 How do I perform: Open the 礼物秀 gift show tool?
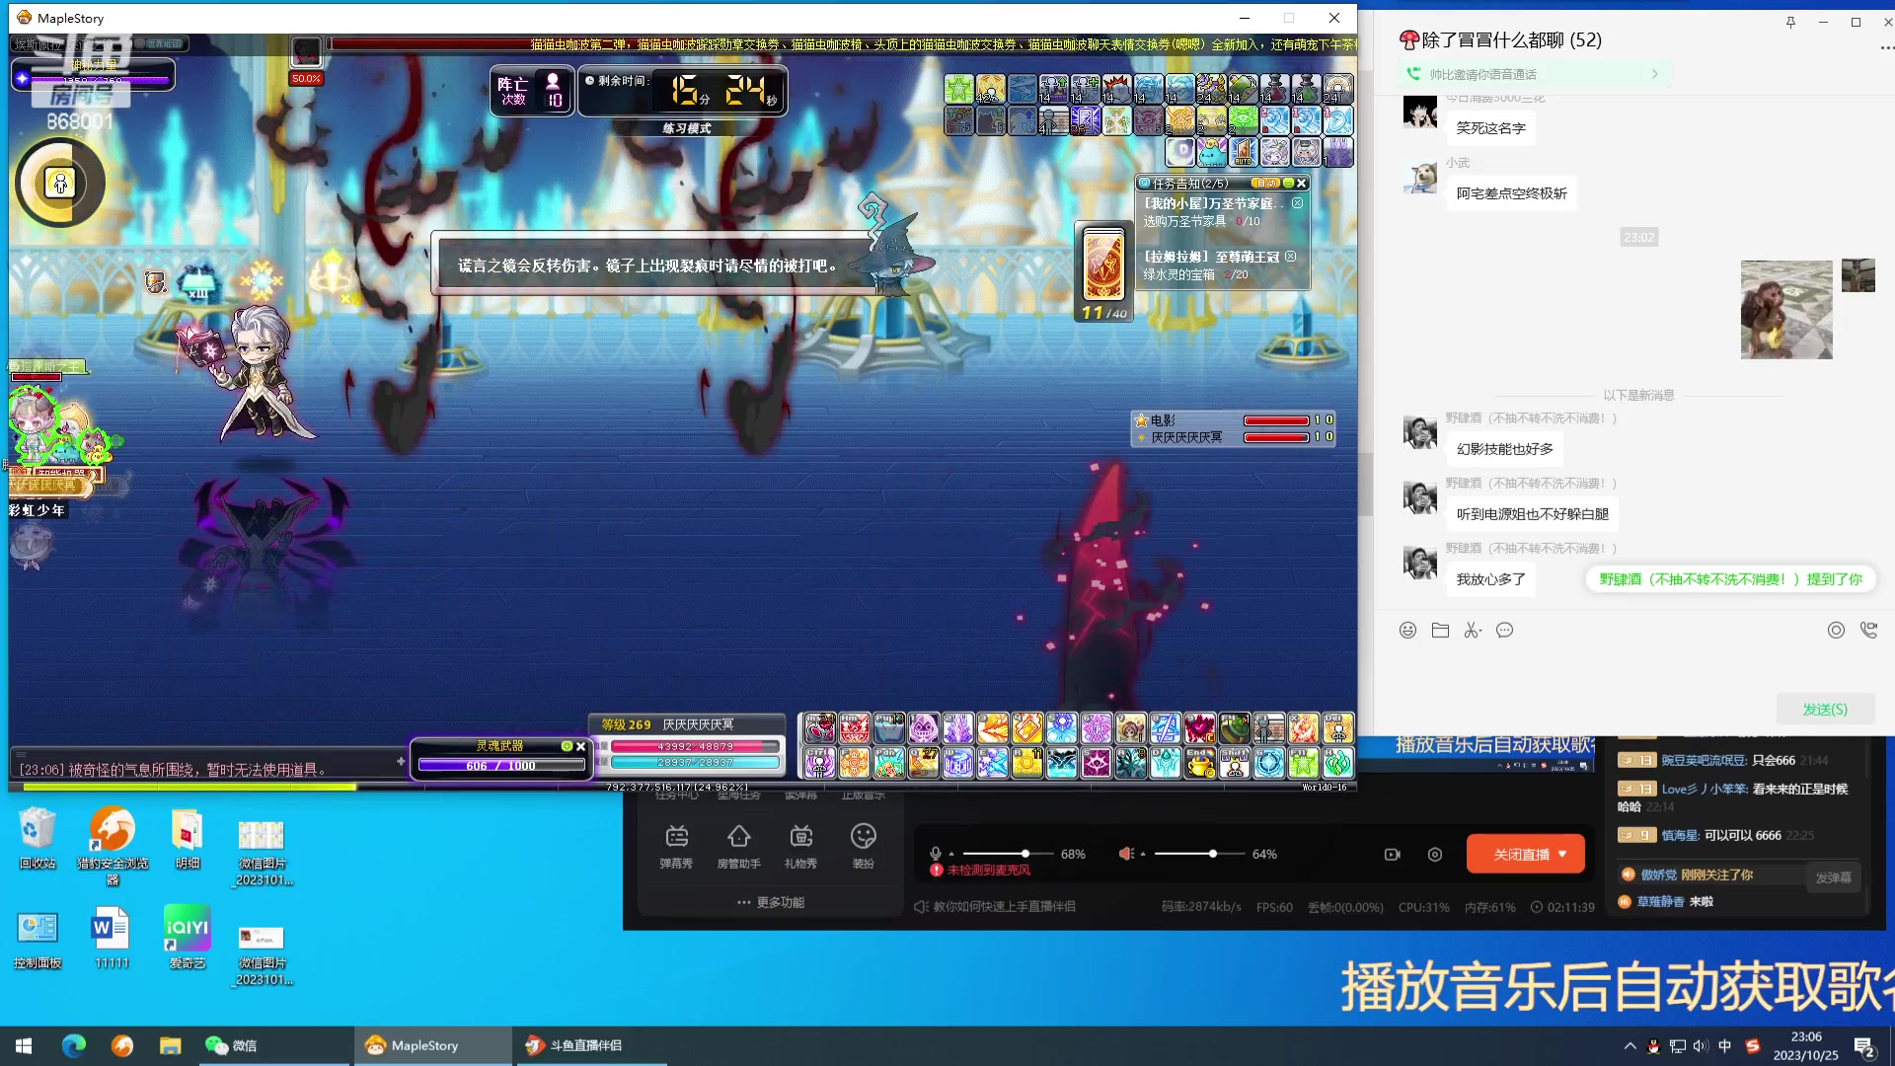click(x=800, y=846)
